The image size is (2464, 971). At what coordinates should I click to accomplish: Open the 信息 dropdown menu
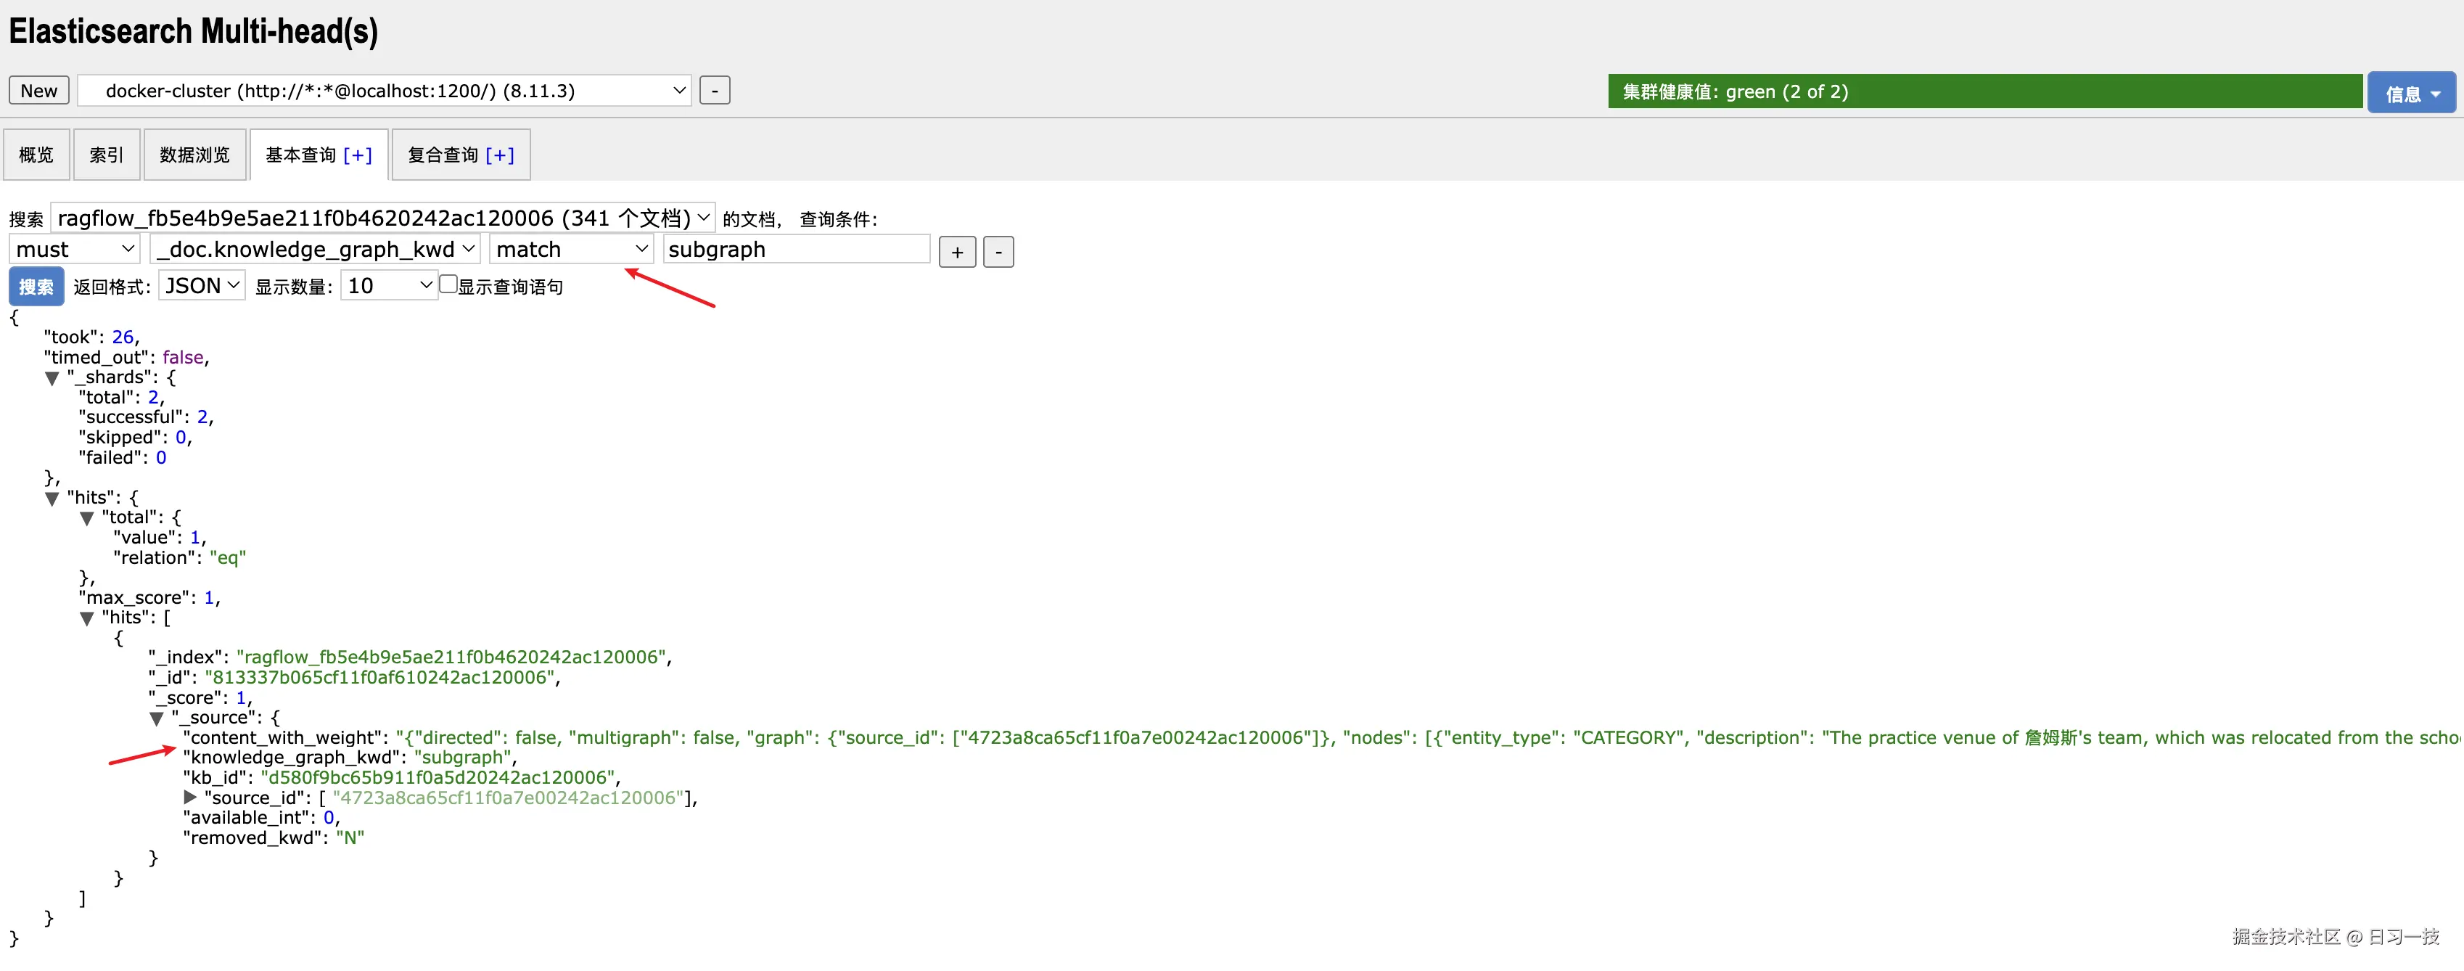pos(2411,92)
